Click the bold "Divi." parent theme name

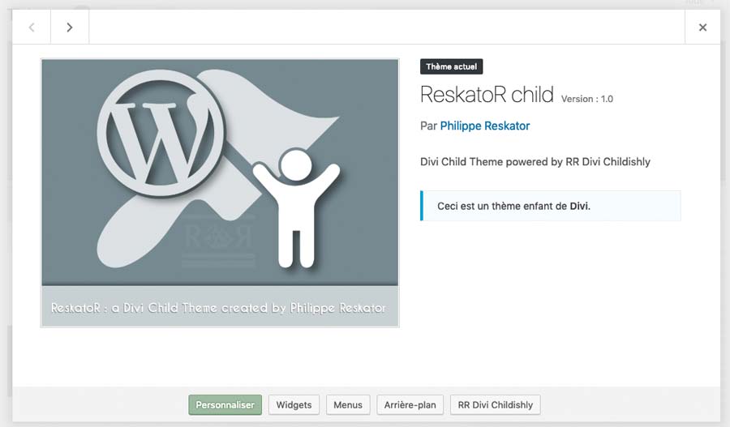point(580,206)
